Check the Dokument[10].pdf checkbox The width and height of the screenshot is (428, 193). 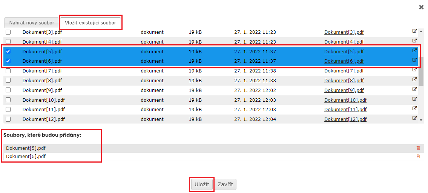(8, 100)
